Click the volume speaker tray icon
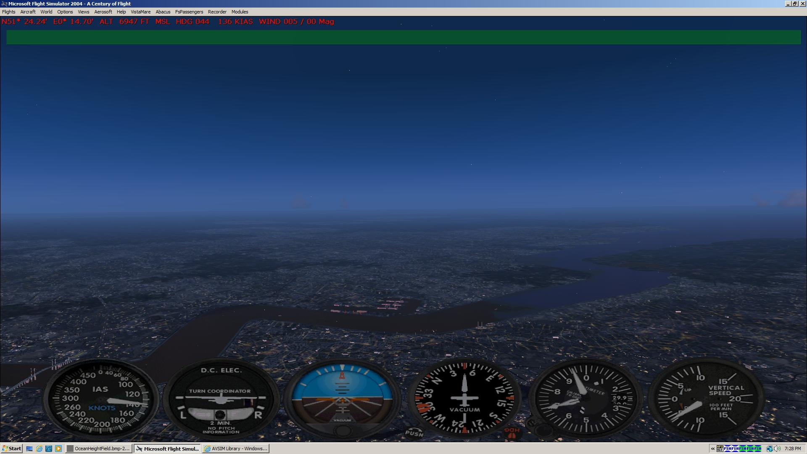Screen dimensions: 807x454 click(x=777, y=449)
